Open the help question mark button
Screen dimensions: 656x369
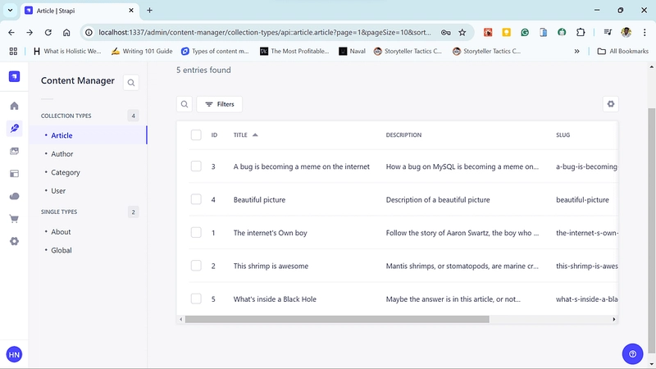pos(632,354)
